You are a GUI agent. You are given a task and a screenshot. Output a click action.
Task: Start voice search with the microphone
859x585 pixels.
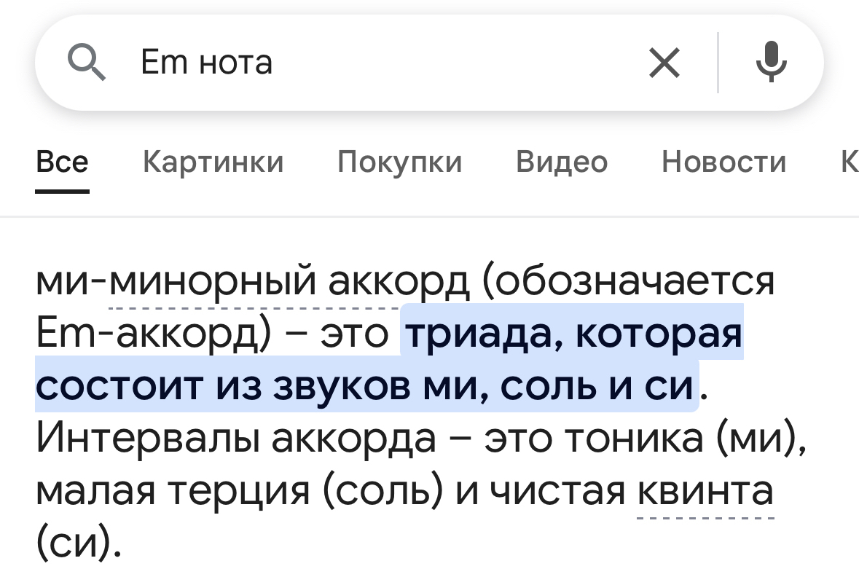point(771,62)
